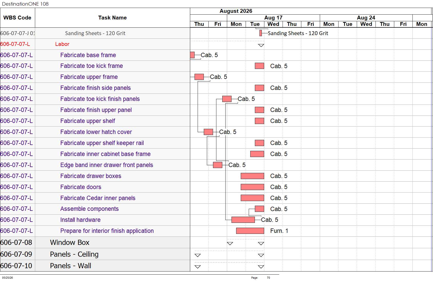
Task: Click the Panels - Wall summary end triangle
Action: pyautogui.click(x=261, y=267)
